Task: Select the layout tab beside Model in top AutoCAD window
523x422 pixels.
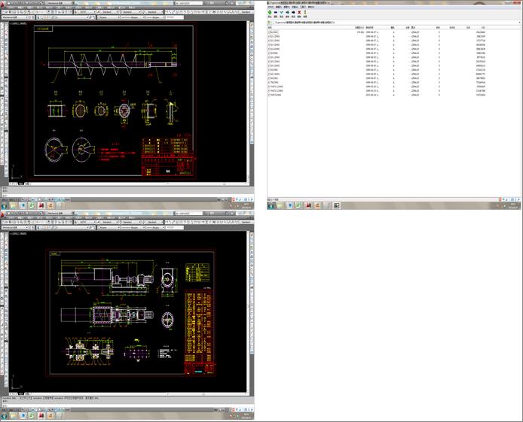Action: click(26, 184)
